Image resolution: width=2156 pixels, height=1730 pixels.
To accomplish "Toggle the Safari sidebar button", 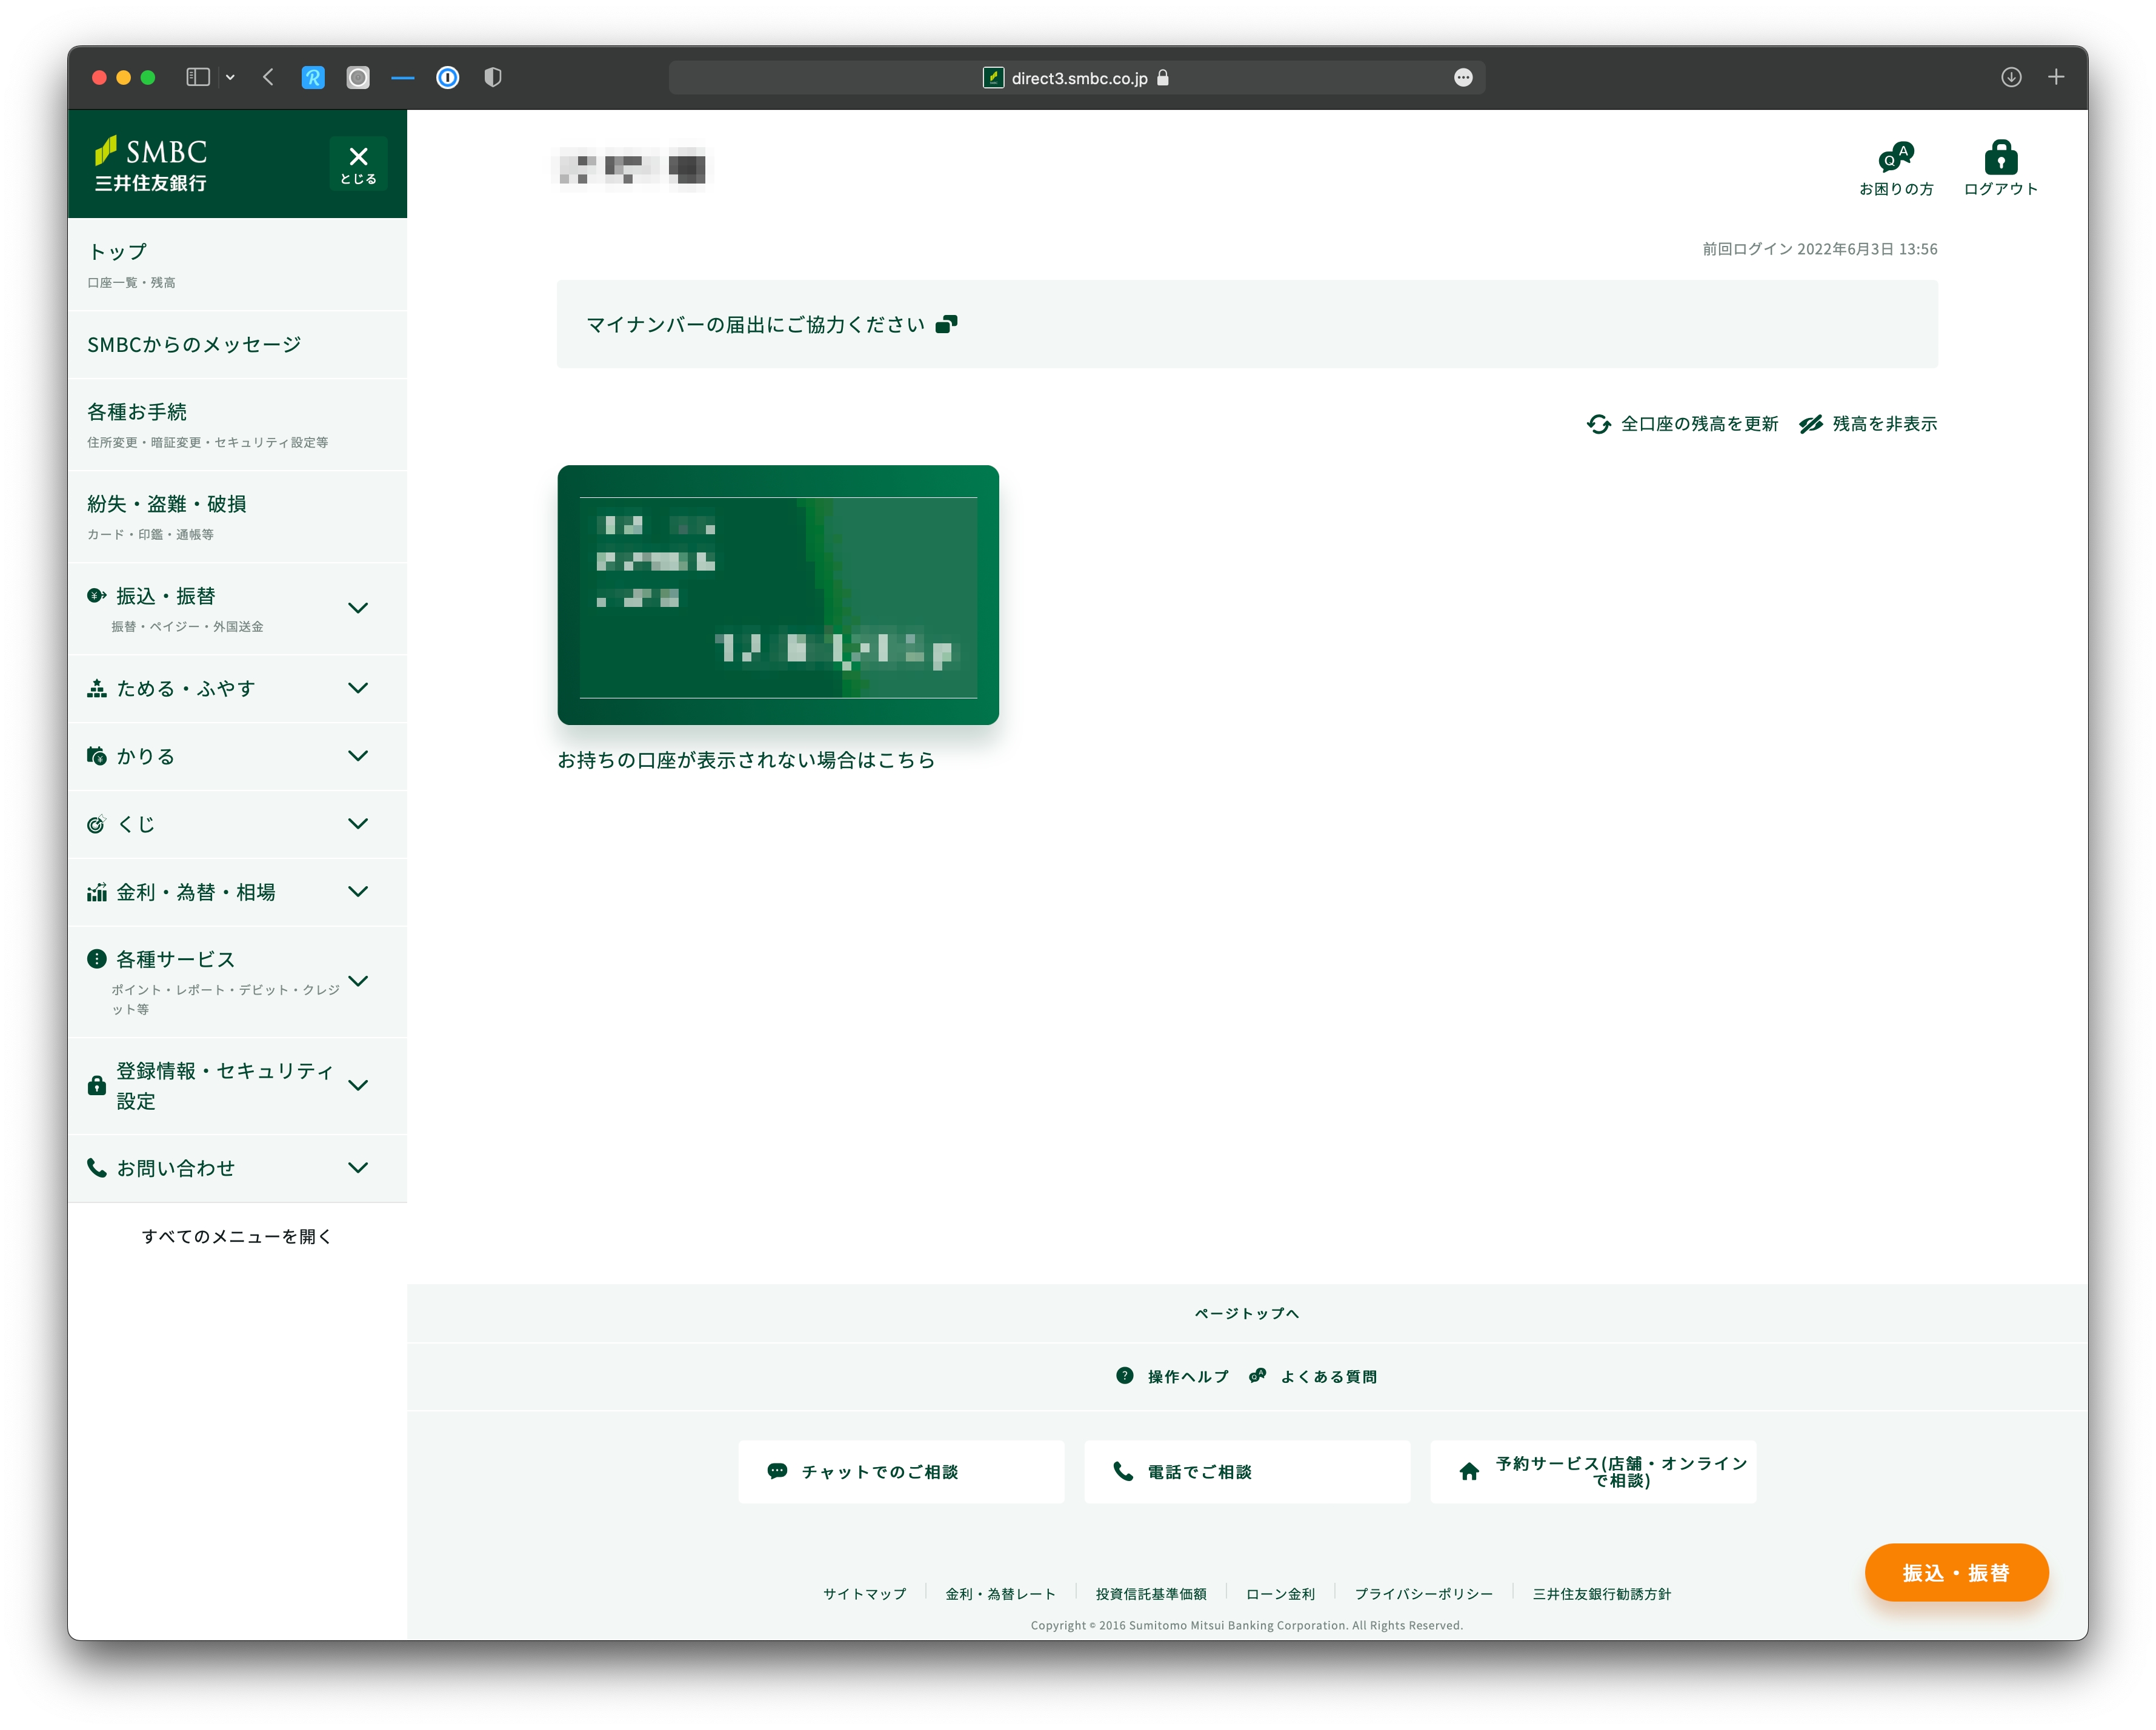I will [198, 77].
